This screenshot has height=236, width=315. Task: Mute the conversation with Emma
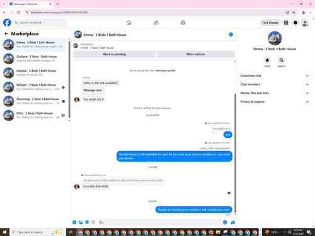[267, 60]
